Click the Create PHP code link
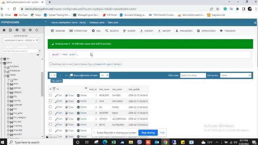258x145 pixels. click(x=103, y=64)
